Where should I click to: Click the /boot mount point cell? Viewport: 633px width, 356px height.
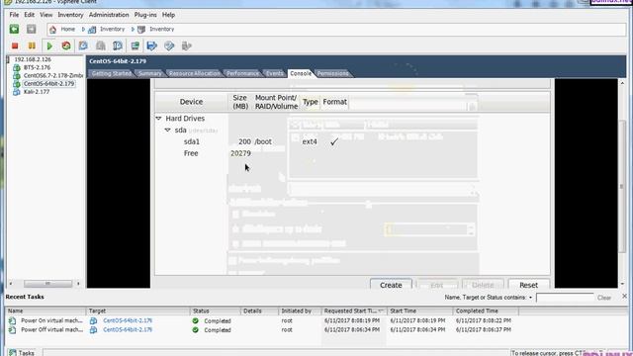pos(263,141)
